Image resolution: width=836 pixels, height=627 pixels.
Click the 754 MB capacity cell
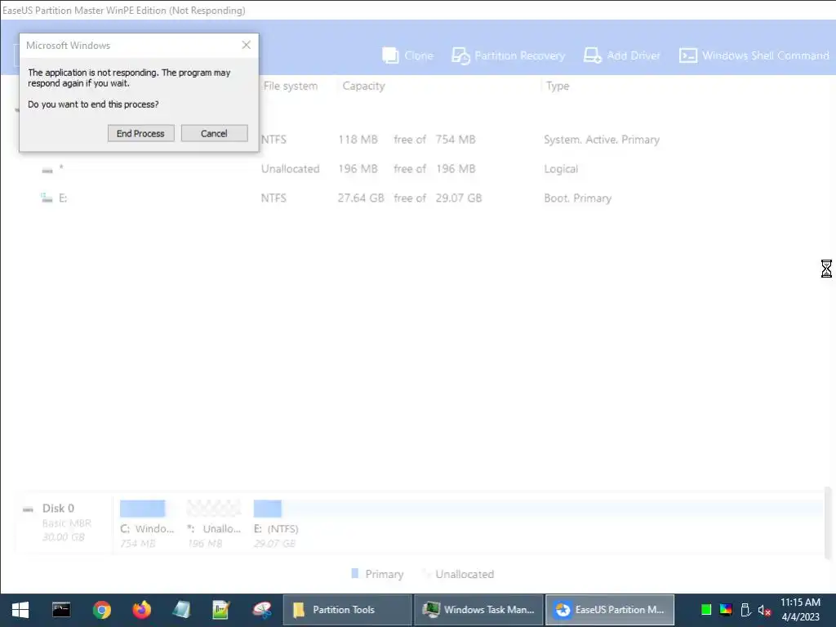[456, 139]
